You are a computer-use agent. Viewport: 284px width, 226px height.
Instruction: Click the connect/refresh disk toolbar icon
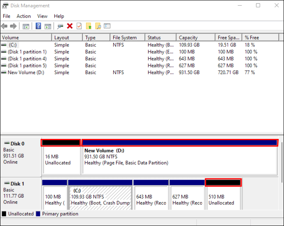pyautogui.click(x=60, y=26)
